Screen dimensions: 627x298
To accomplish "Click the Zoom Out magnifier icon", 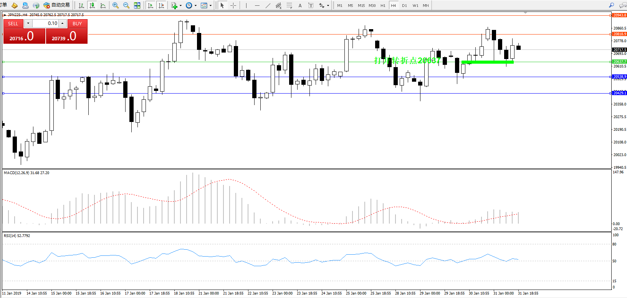I will pyautogui.click(x=126, y=5).
